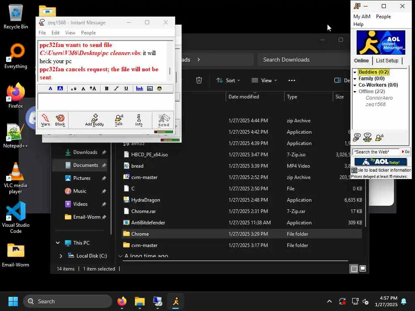The width and height of the screenshot is (415, 311).
Task: Collapse the Offline (2/2) group
Action: tap(355, 92)
